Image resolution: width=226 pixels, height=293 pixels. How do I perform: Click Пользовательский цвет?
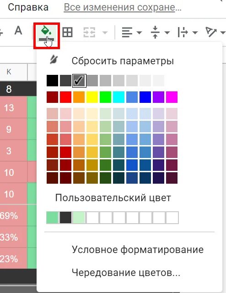[x=113, y=197]
